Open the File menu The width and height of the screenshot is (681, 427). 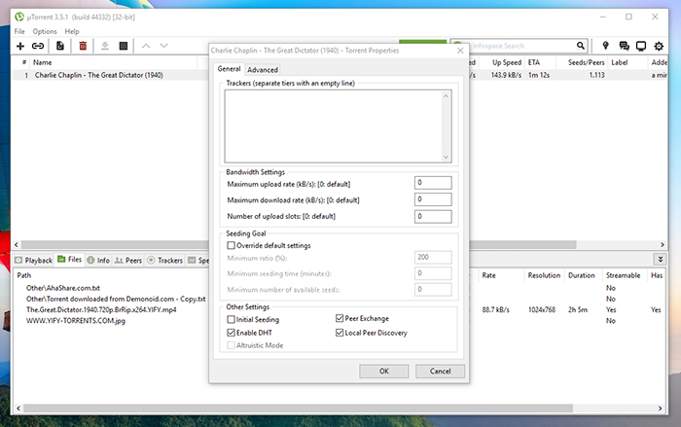coord(19,31)
